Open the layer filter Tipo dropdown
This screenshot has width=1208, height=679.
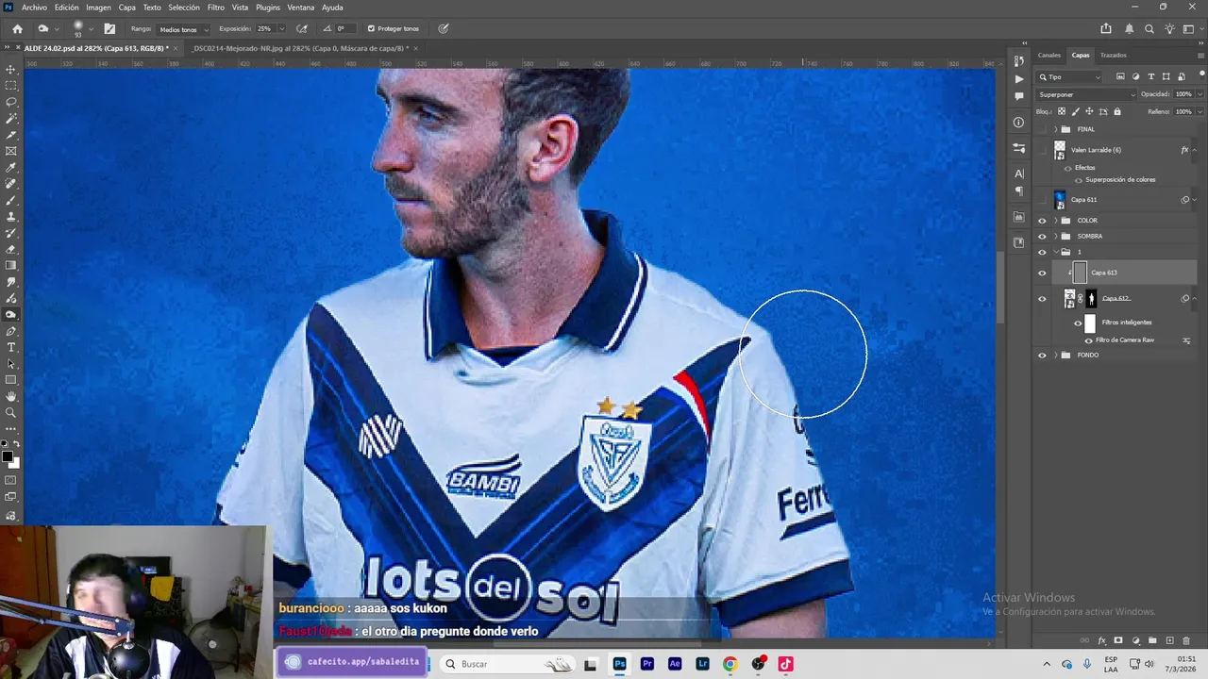(x=1069, y=77)
